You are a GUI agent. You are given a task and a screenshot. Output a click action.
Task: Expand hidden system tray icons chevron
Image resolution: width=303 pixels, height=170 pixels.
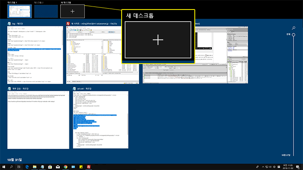263,167
